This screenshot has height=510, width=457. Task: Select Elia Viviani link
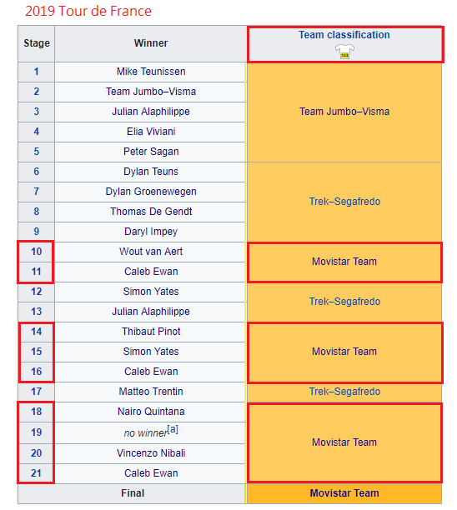(x=151, y=132)
